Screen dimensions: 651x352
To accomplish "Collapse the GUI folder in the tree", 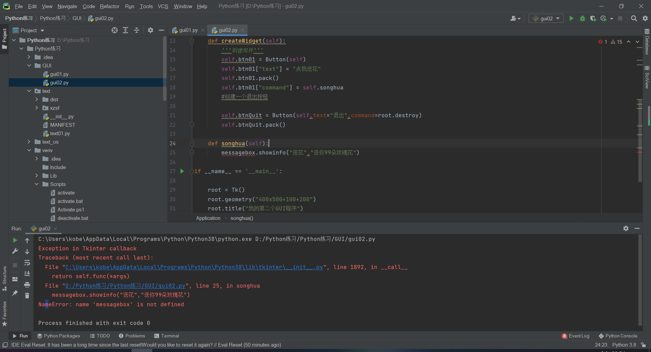I will 29,65.
